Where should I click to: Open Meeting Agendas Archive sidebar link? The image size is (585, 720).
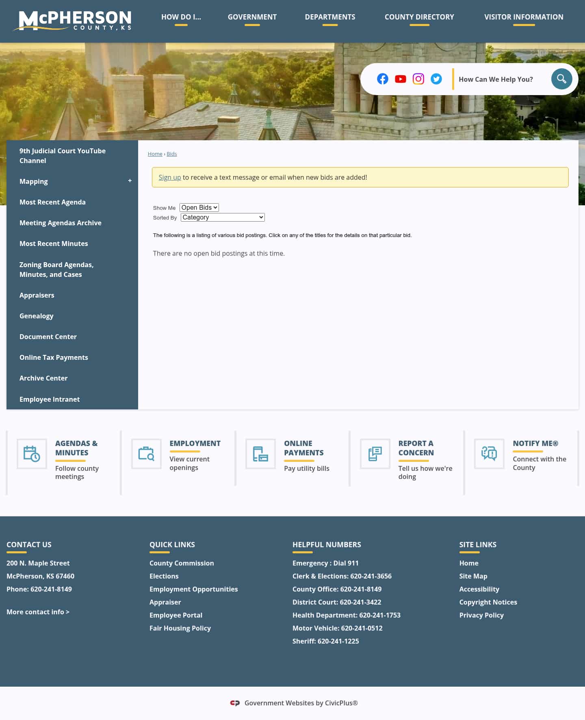[x=72, y=223]
